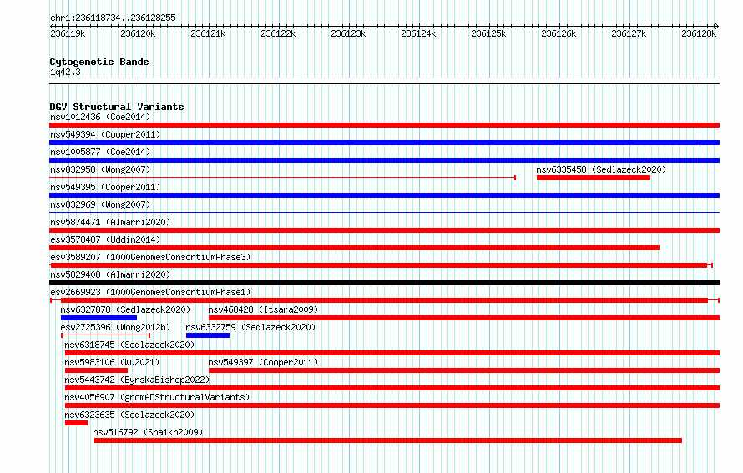Select the nsv549394 (Cooper2011) variant label

point(105,134)
